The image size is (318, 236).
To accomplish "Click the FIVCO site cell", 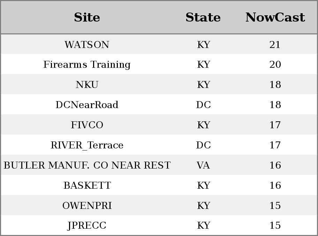I will click(87, 125).
